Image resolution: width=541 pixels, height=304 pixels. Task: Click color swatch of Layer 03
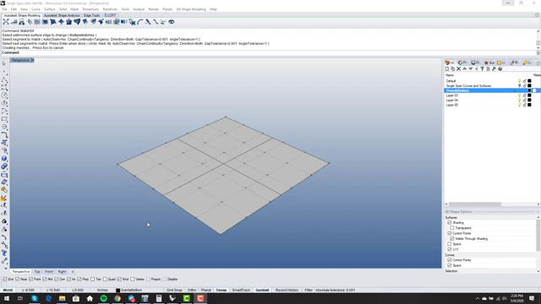pyautogui.click(x=530, y=95)
